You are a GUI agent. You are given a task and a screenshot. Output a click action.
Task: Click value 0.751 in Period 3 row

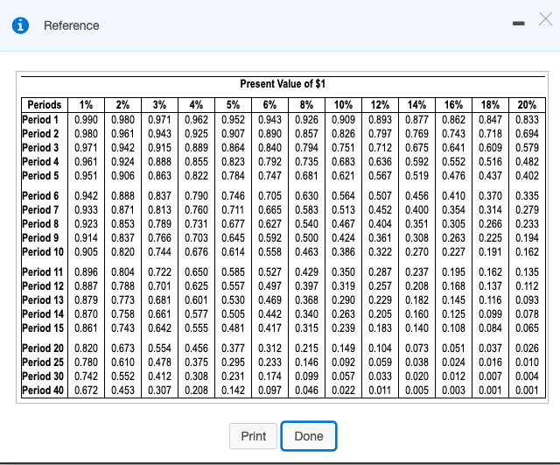coord(344,147)
